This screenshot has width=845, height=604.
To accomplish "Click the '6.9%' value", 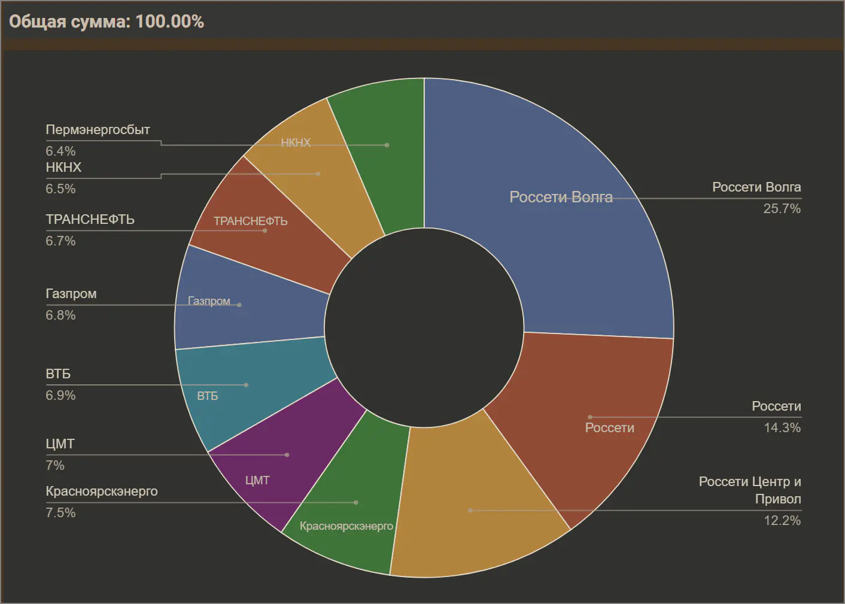I will pyautogui.click(x=60, y=395).
